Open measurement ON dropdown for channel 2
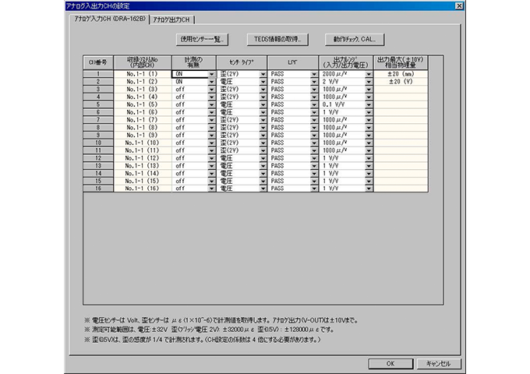 (x=211, y=82)
